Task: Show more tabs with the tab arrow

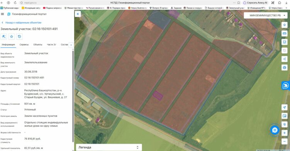Action: (71, 44)
